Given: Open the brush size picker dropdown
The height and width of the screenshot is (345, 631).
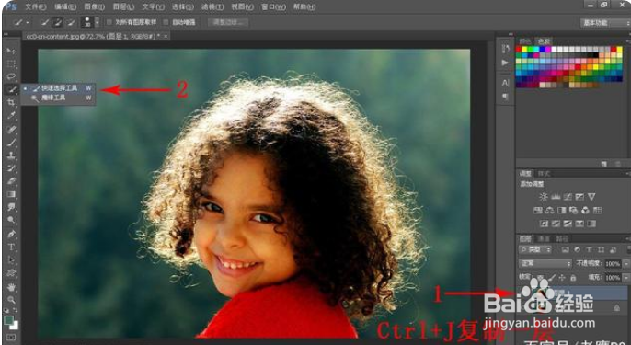Looking at the screenshot, I should click(97, 23).
